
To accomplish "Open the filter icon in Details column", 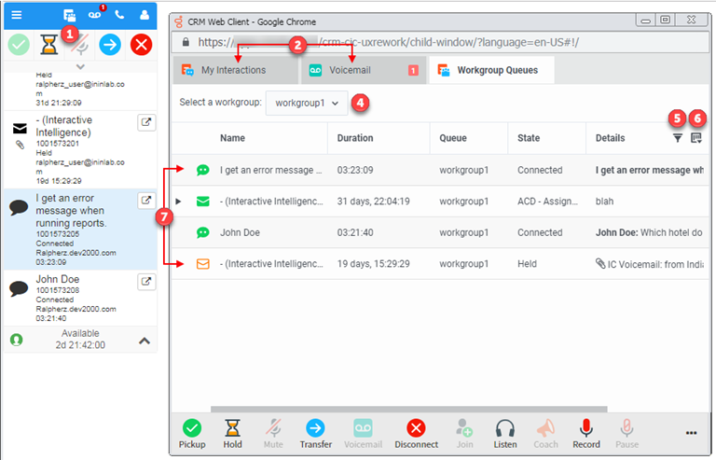I will click(678, 138).
